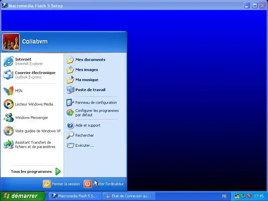
Task: Click the Arrêter l'ordinateur label
Action: click(x=108, y=184)
